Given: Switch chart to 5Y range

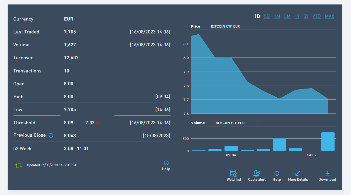Looking at the screenshot, I should click(306, 16).
